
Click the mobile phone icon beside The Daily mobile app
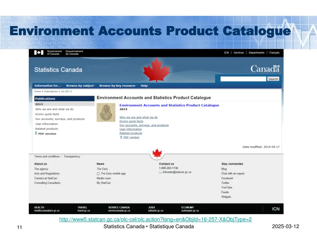point(98,174)
